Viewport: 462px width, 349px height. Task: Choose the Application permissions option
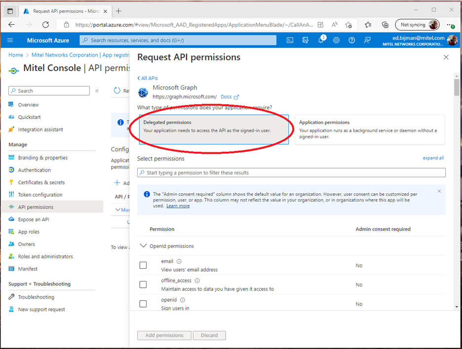(x=369, y=130)
